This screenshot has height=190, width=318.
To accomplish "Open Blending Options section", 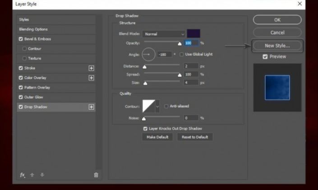I will (56, 29).
